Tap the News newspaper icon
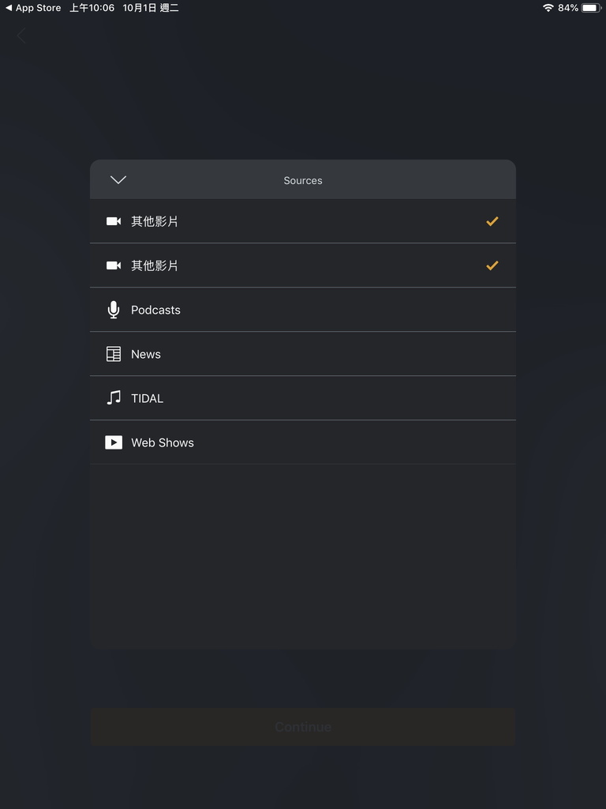 [114, 354]
